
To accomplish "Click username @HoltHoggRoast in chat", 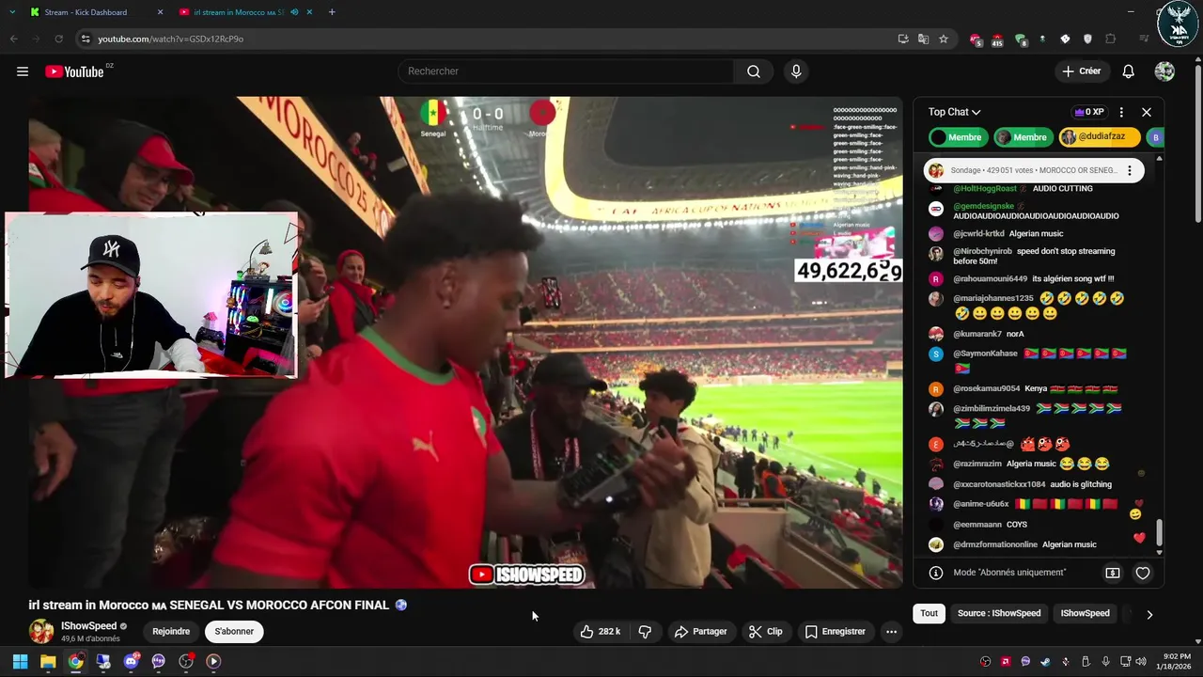I will point(984,189).
